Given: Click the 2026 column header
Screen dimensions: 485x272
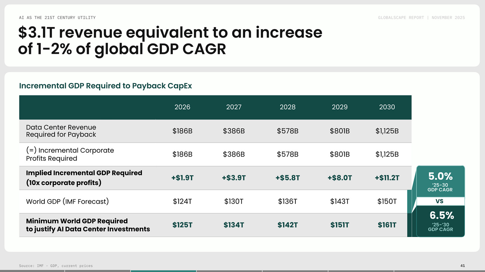Looking at the screenshot, I should [x=183, y=107].
